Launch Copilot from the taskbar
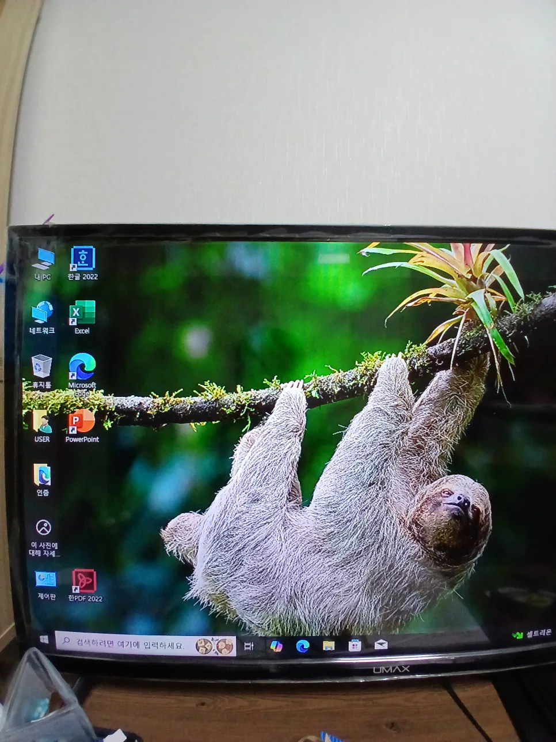This screenshot has height=742, width=556. pos(276,646)
